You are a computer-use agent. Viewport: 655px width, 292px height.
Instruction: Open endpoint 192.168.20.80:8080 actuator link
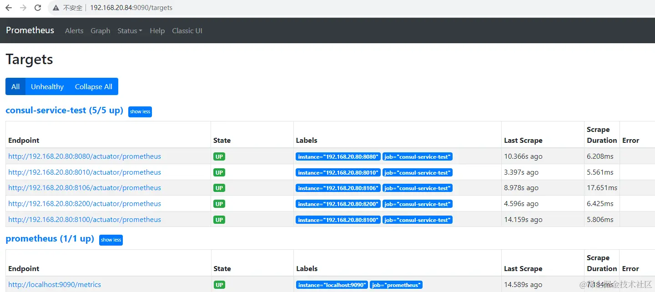[85, 156]
